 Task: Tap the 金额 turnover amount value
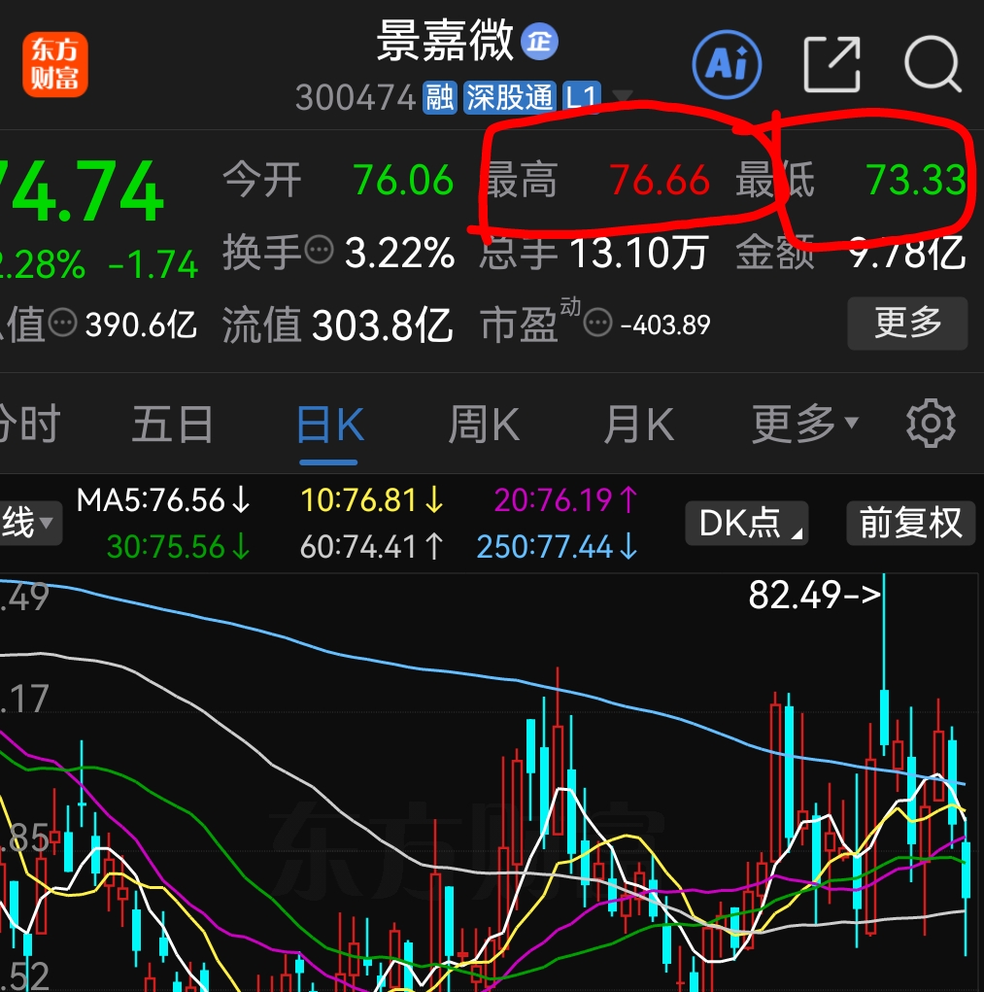pyautogui.click(x=907, y=253)
